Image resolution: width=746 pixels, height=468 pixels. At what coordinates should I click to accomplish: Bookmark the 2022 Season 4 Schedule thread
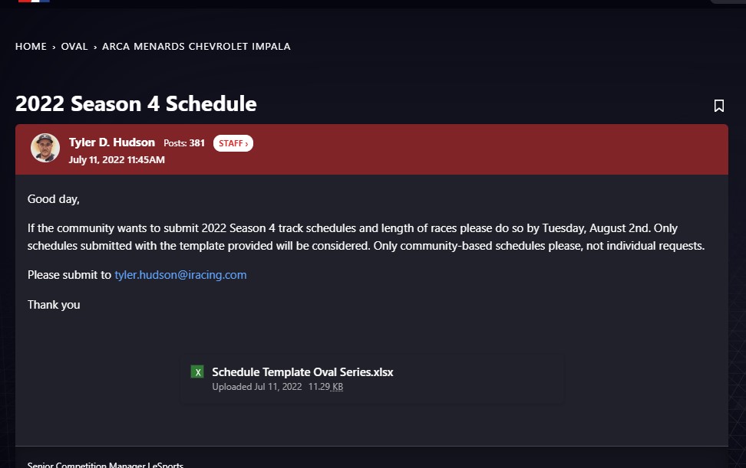tap(719, 106)
